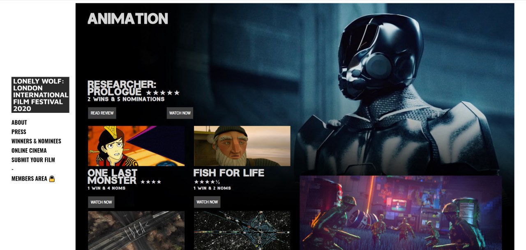Viewport: 526px width, 250px height.
Task: Click Read Review for Researcher: Prologue
Action: click(102, 113)
